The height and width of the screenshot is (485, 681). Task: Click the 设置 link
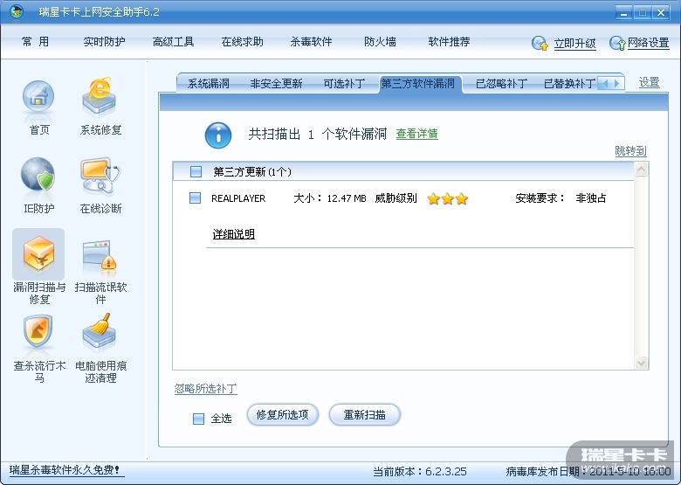(x=650, y=82)
